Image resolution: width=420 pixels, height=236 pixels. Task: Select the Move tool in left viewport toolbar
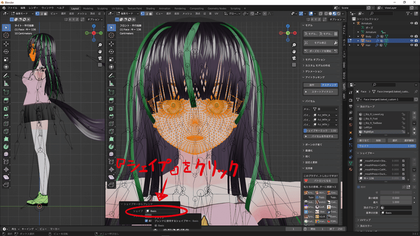[x=6, y=44]
